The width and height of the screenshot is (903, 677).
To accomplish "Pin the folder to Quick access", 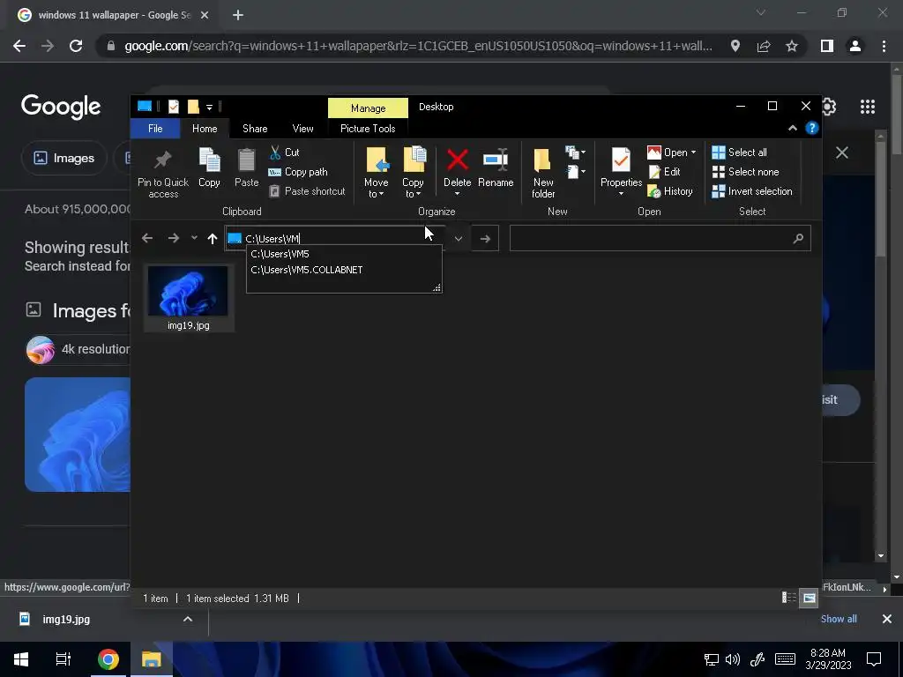I will pos(163,172).
